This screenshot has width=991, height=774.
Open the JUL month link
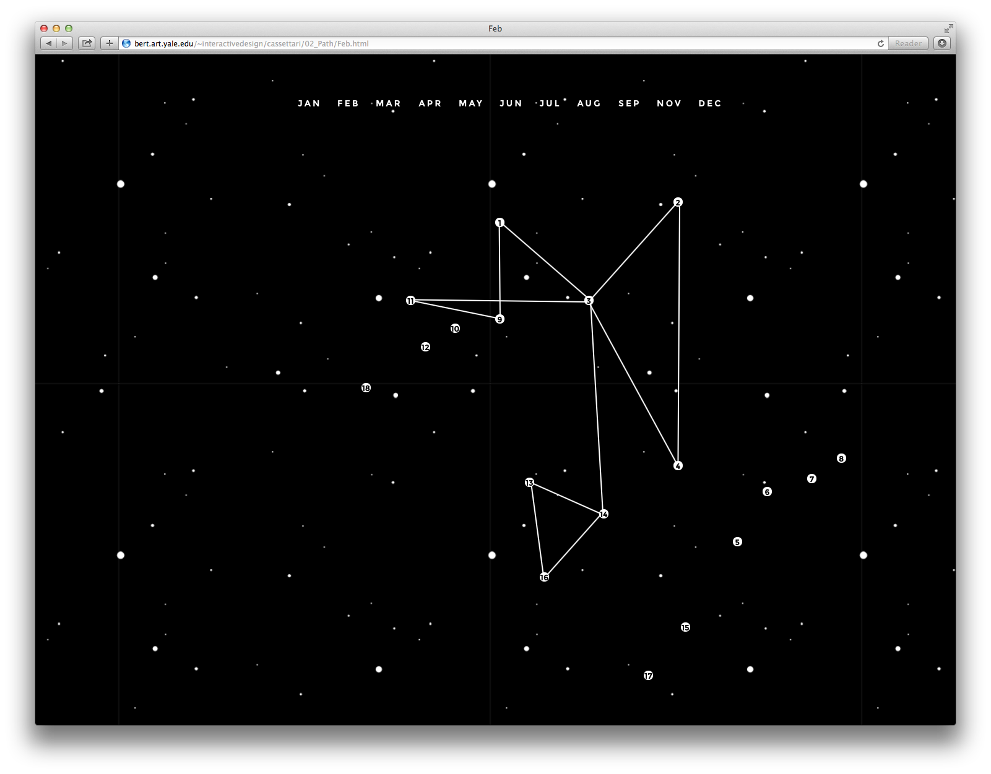550,103
